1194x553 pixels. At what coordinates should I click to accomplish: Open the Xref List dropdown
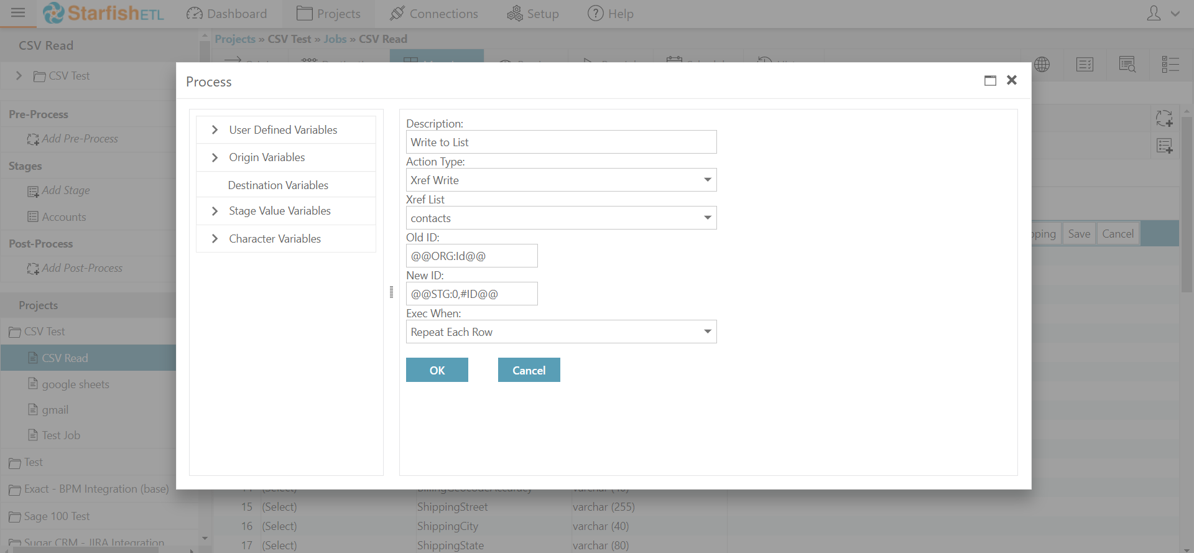561,218
